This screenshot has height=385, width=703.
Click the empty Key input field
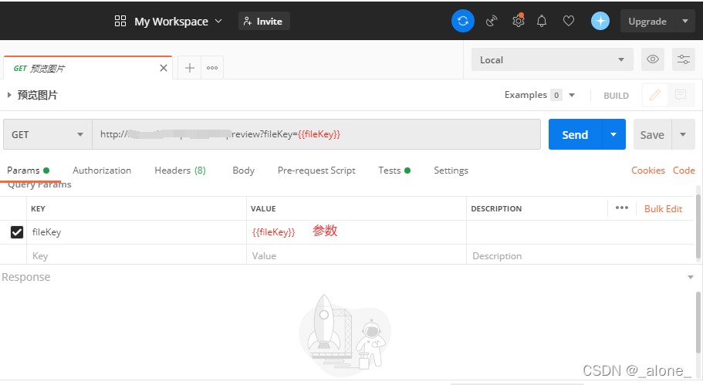pos(137,255)
